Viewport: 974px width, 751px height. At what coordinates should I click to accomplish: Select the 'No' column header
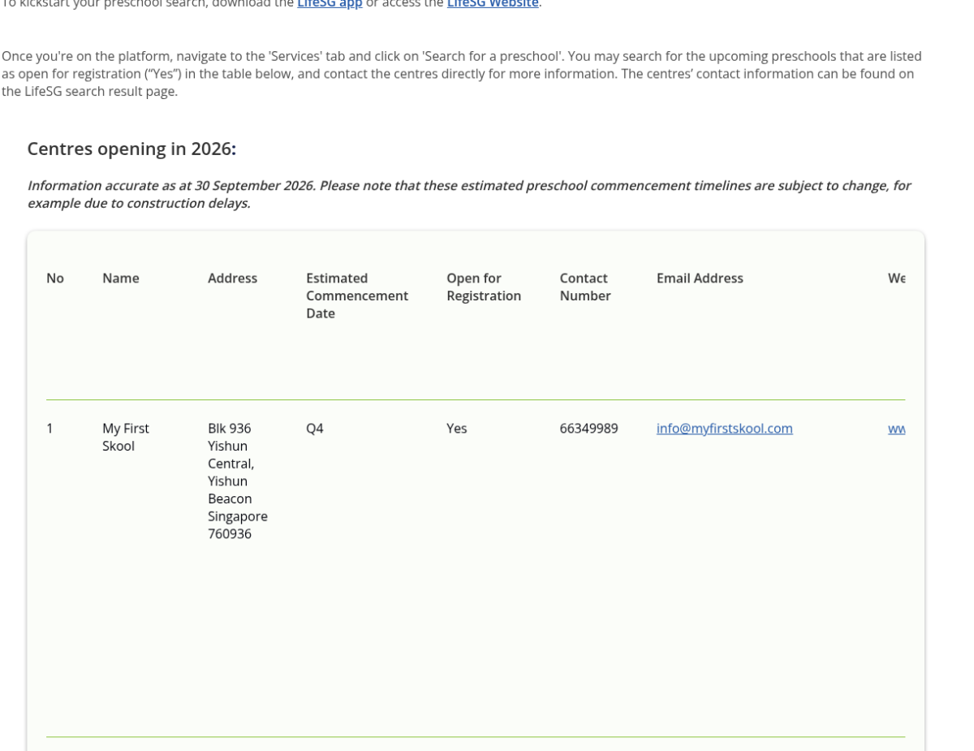[x=55, y=278]
